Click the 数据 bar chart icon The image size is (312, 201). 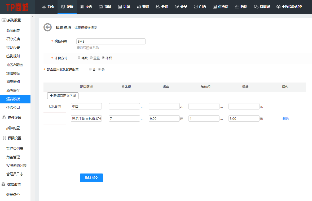(x=237, y=7)
